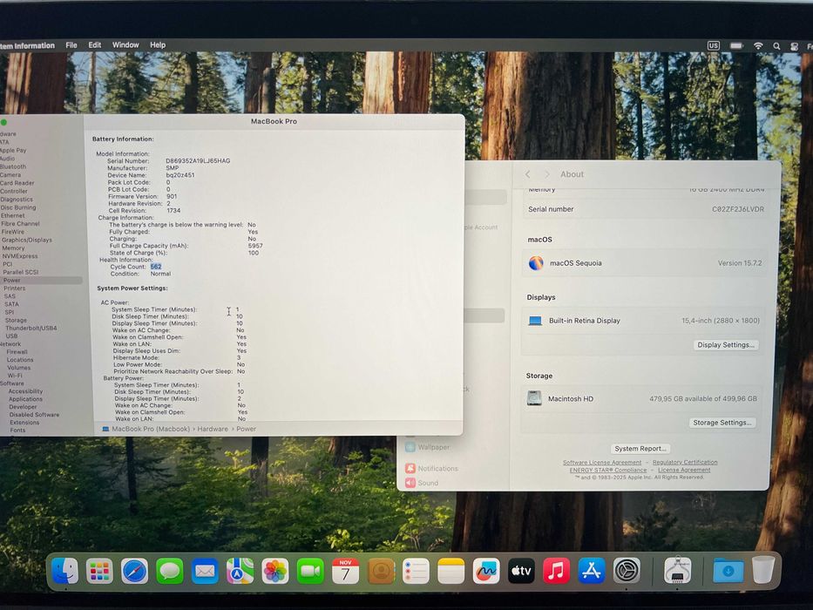Screen dimensions: 813x610
Task: Launch FaceTime from the Dock
Action: pyautogui.click(x=310, y=571)
